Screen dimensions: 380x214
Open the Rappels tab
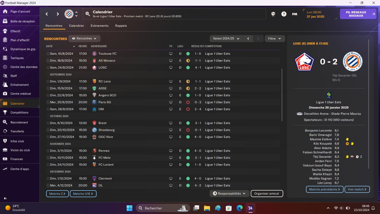click(x=121, y=26)
